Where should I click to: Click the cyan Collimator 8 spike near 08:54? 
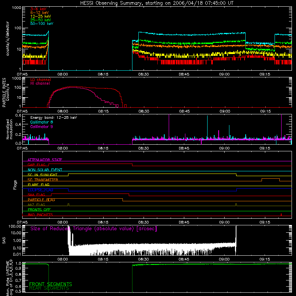(207, 127)
